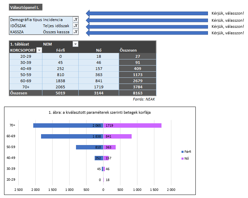Click the purple Nő legend swatch

[182, 159]
